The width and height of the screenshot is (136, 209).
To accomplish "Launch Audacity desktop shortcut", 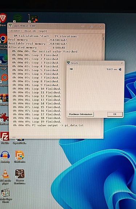I will [x=5, y=157].
